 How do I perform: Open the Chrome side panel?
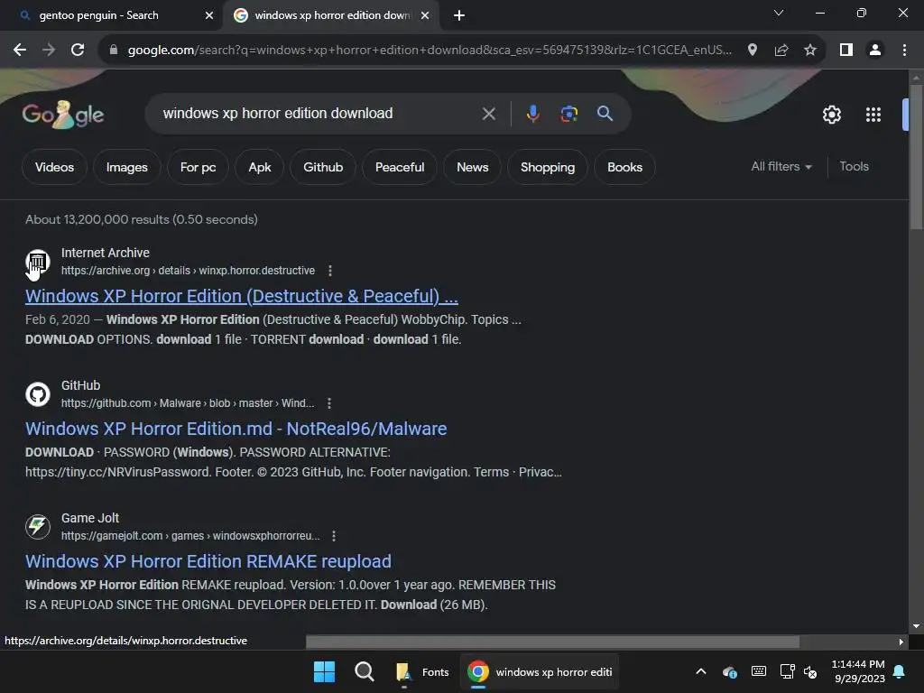846,51
